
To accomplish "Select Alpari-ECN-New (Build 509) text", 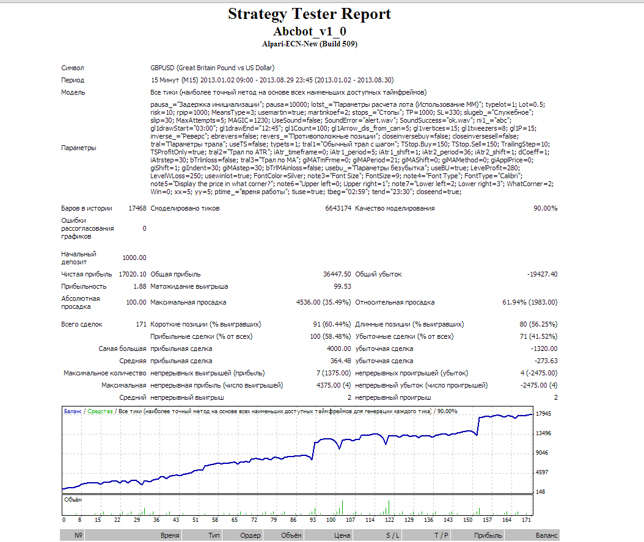I will tap(310, 44).
